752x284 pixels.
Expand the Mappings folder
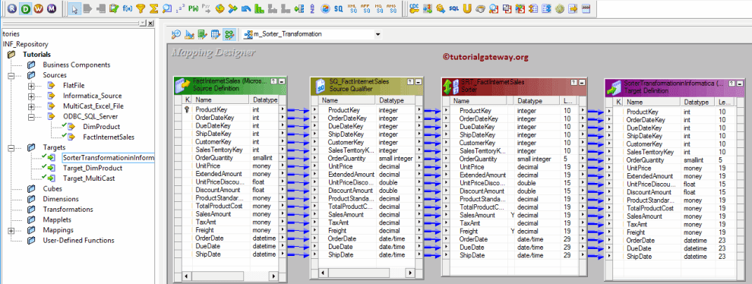[x=11, y=230]
